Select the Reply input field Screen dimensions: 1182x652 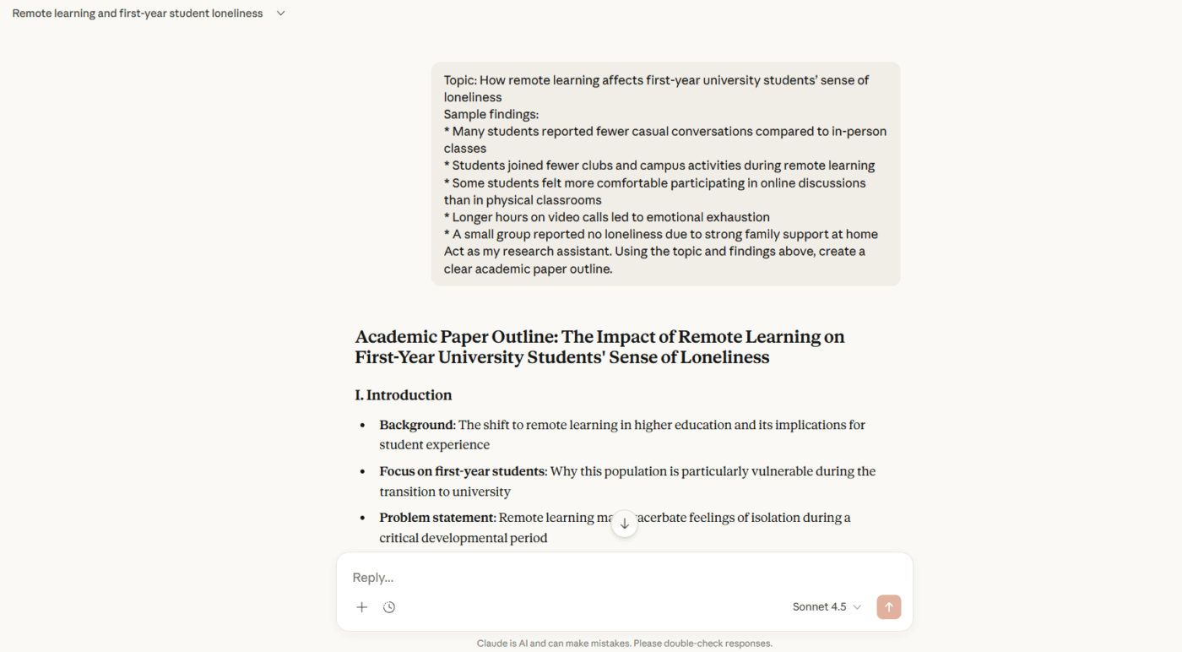(591, 577)
